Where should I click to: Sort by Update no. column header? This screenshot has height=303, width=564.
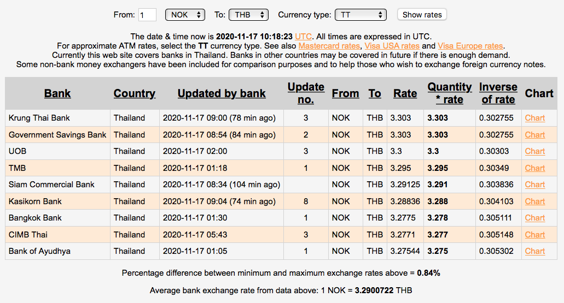click(306, 93)
